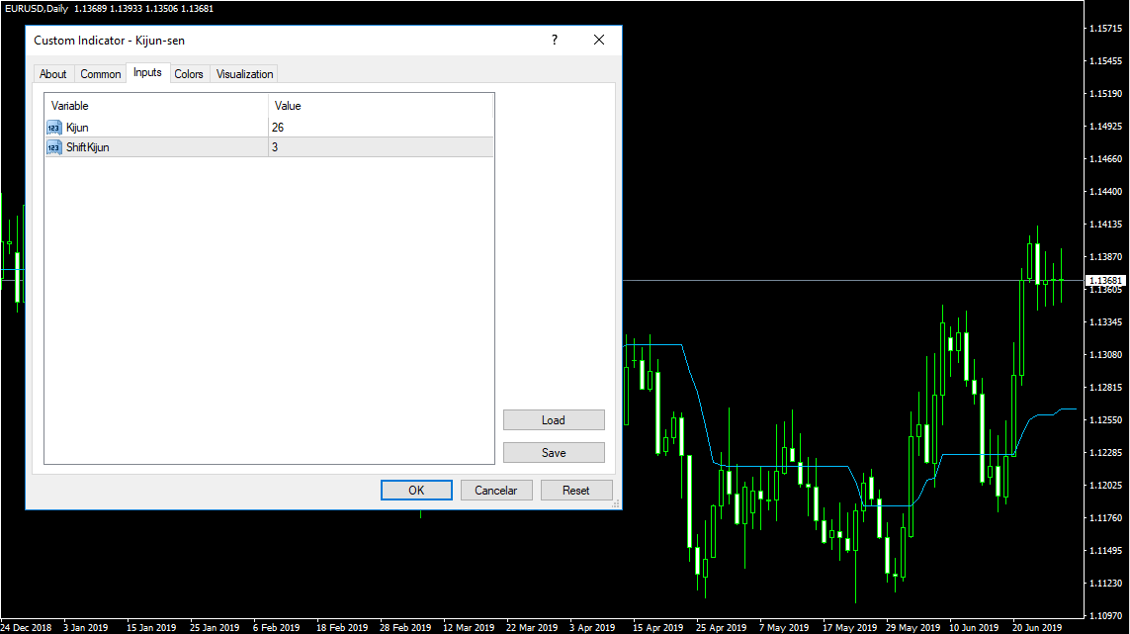The height and width of the screenshot is (634, 1130).
Task: Save the current input settings
Action: (554, 452)
